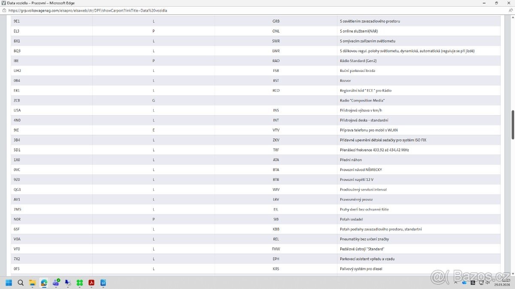Click the network status tray icon
Image resolution: width=515 pixels, height=289 pixels.
[x=480, y=283]
